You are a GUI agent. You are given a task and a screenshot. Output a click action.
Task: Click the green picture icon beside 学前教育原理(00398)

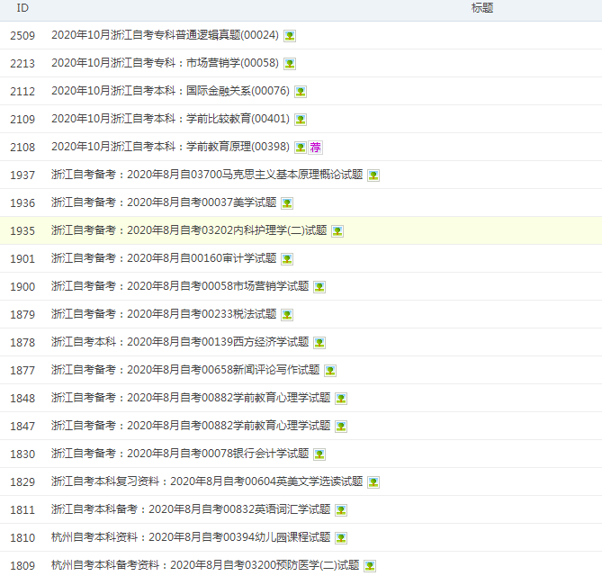tap(301, 148)
